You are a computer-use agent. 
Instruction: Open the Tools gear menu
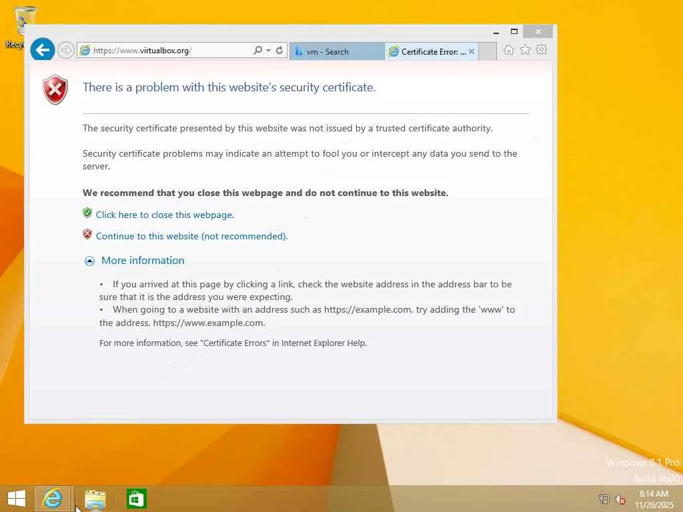[542, 50]
